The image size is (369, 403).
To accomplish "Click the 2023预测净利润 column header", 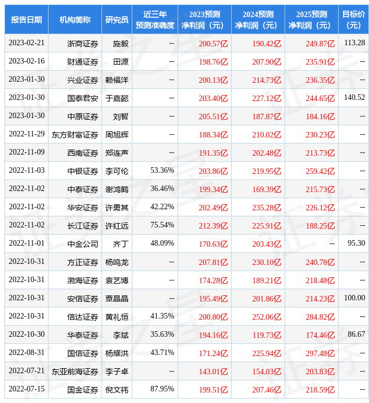I will [x=205, y=19].
